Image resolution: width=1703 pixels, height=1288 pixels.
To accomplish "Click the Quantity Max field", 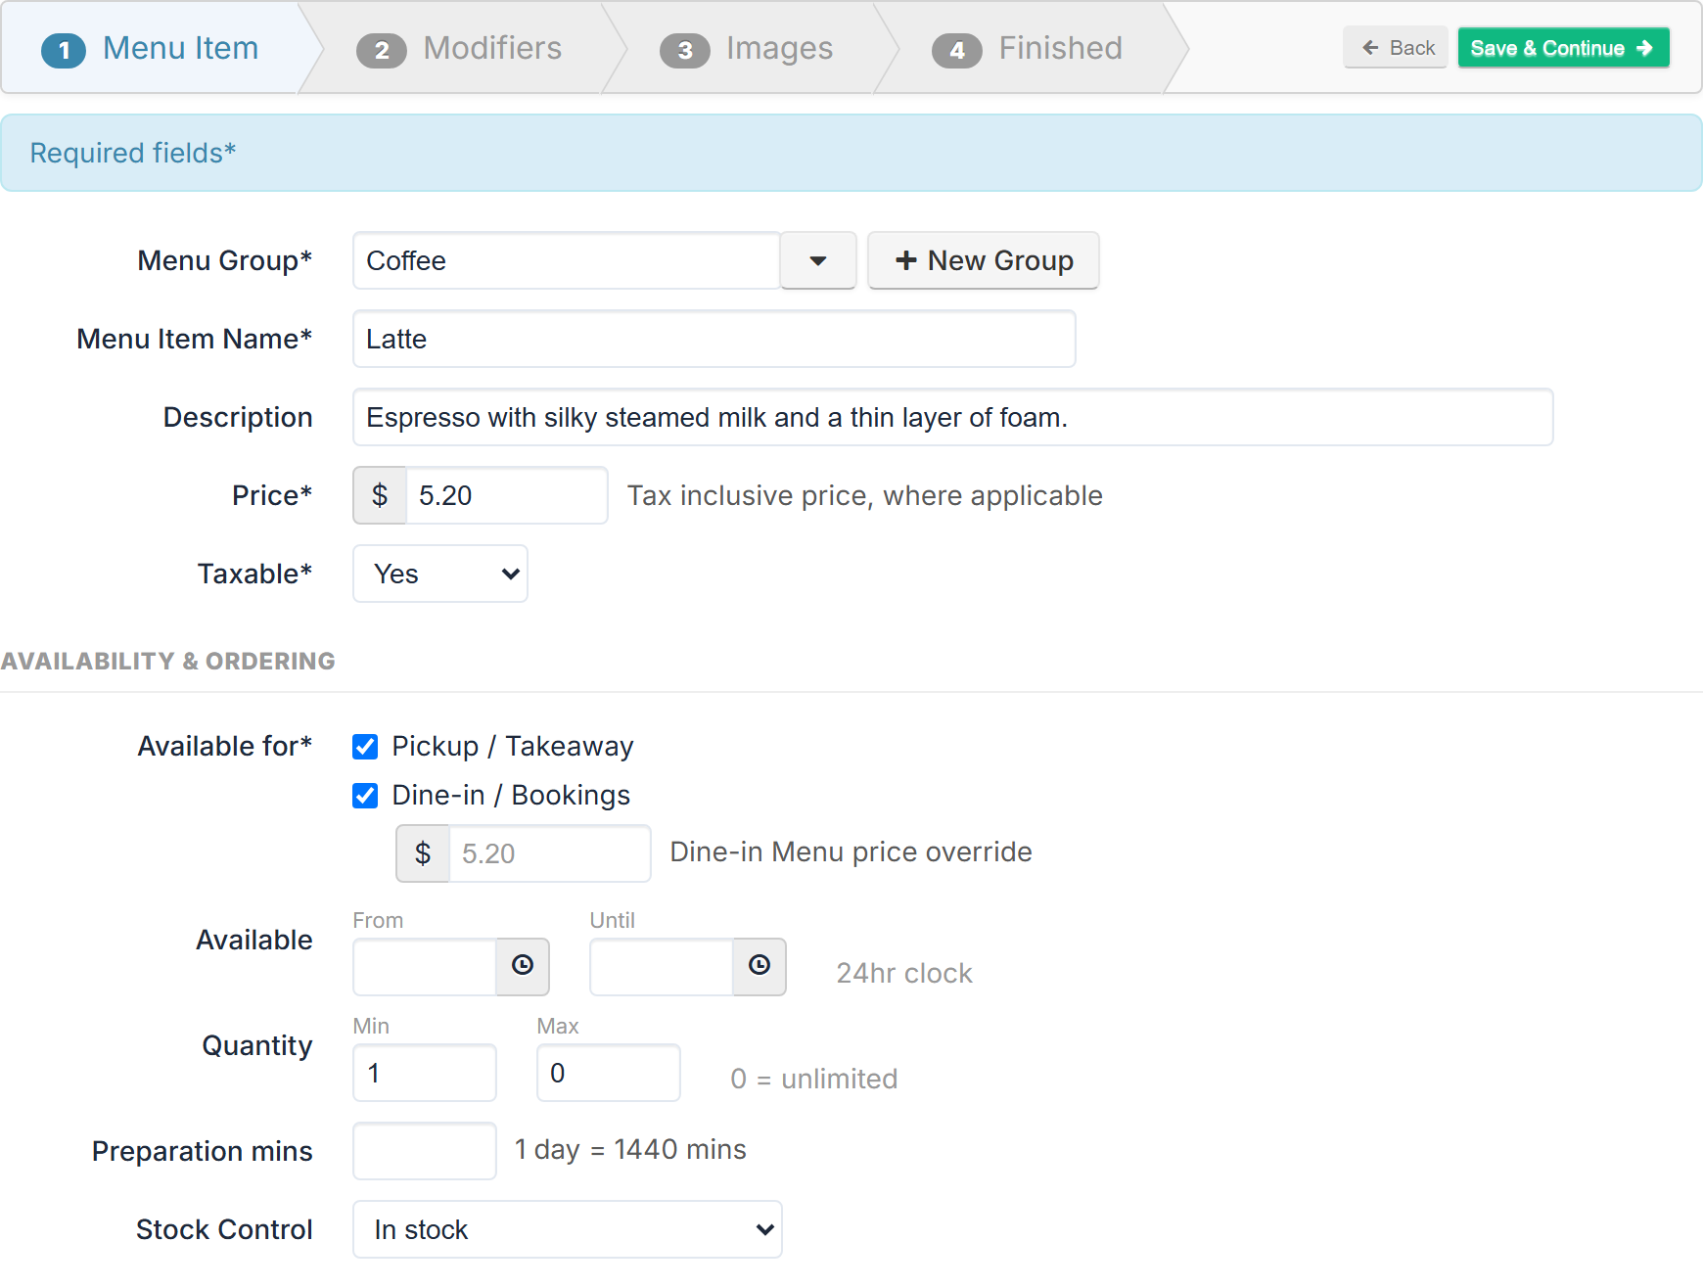I will [609, 1073].
